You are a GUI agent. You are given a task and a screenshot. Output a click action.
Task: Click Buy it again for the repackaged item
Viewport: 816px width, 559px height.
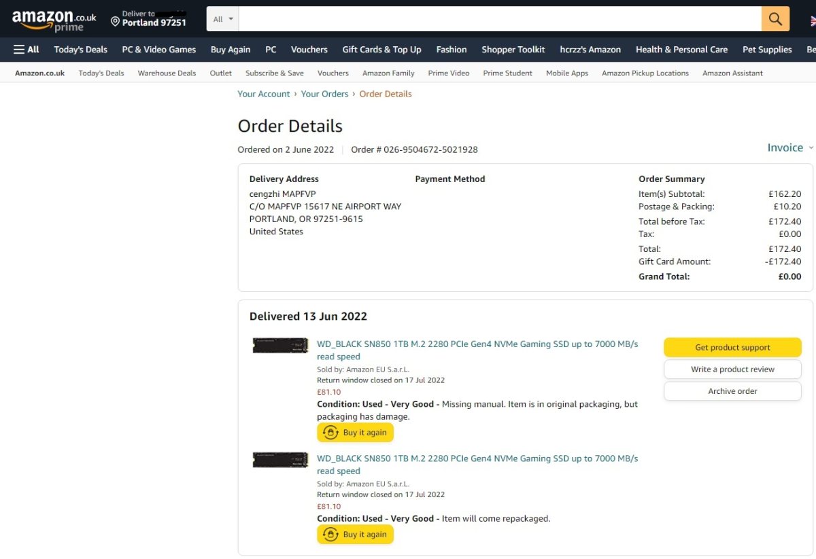355,535
